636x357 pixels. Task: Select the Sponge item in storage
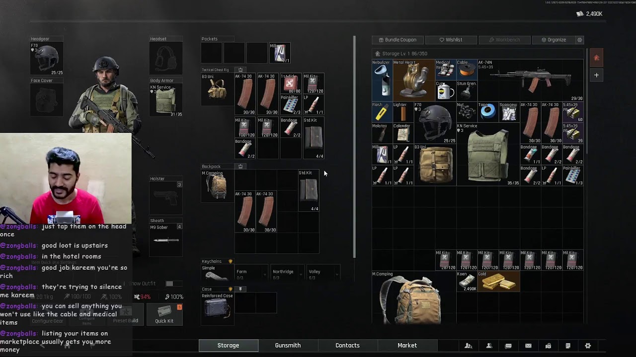click(508, 112)
